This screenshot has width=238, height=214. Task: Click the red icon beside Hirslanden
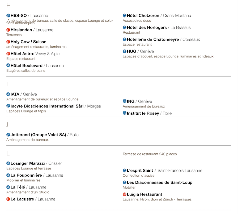point(8,30)
